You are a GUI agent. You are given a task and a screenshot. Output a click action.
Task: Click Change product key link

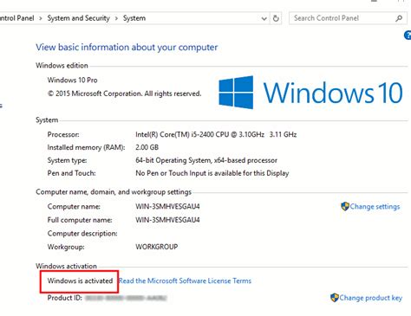point(370,298)
